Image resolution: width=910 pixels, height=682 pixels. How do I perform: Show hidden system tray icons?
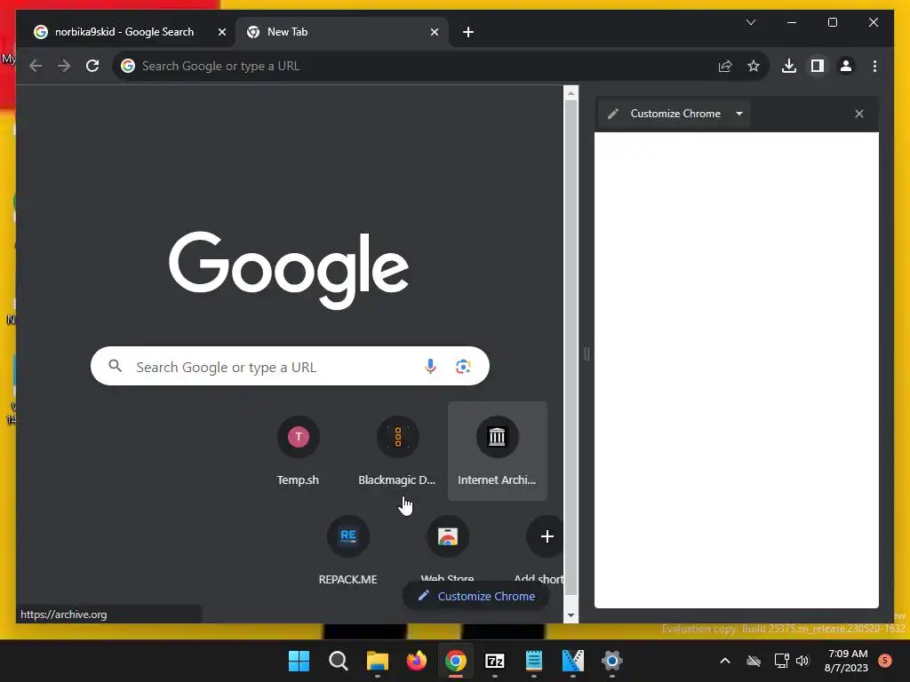click(x=725, y=661)
